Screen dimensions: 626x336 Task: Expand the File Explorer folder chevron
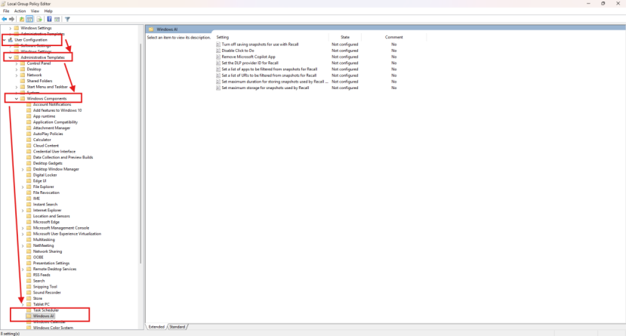click(x=23, y=186)
